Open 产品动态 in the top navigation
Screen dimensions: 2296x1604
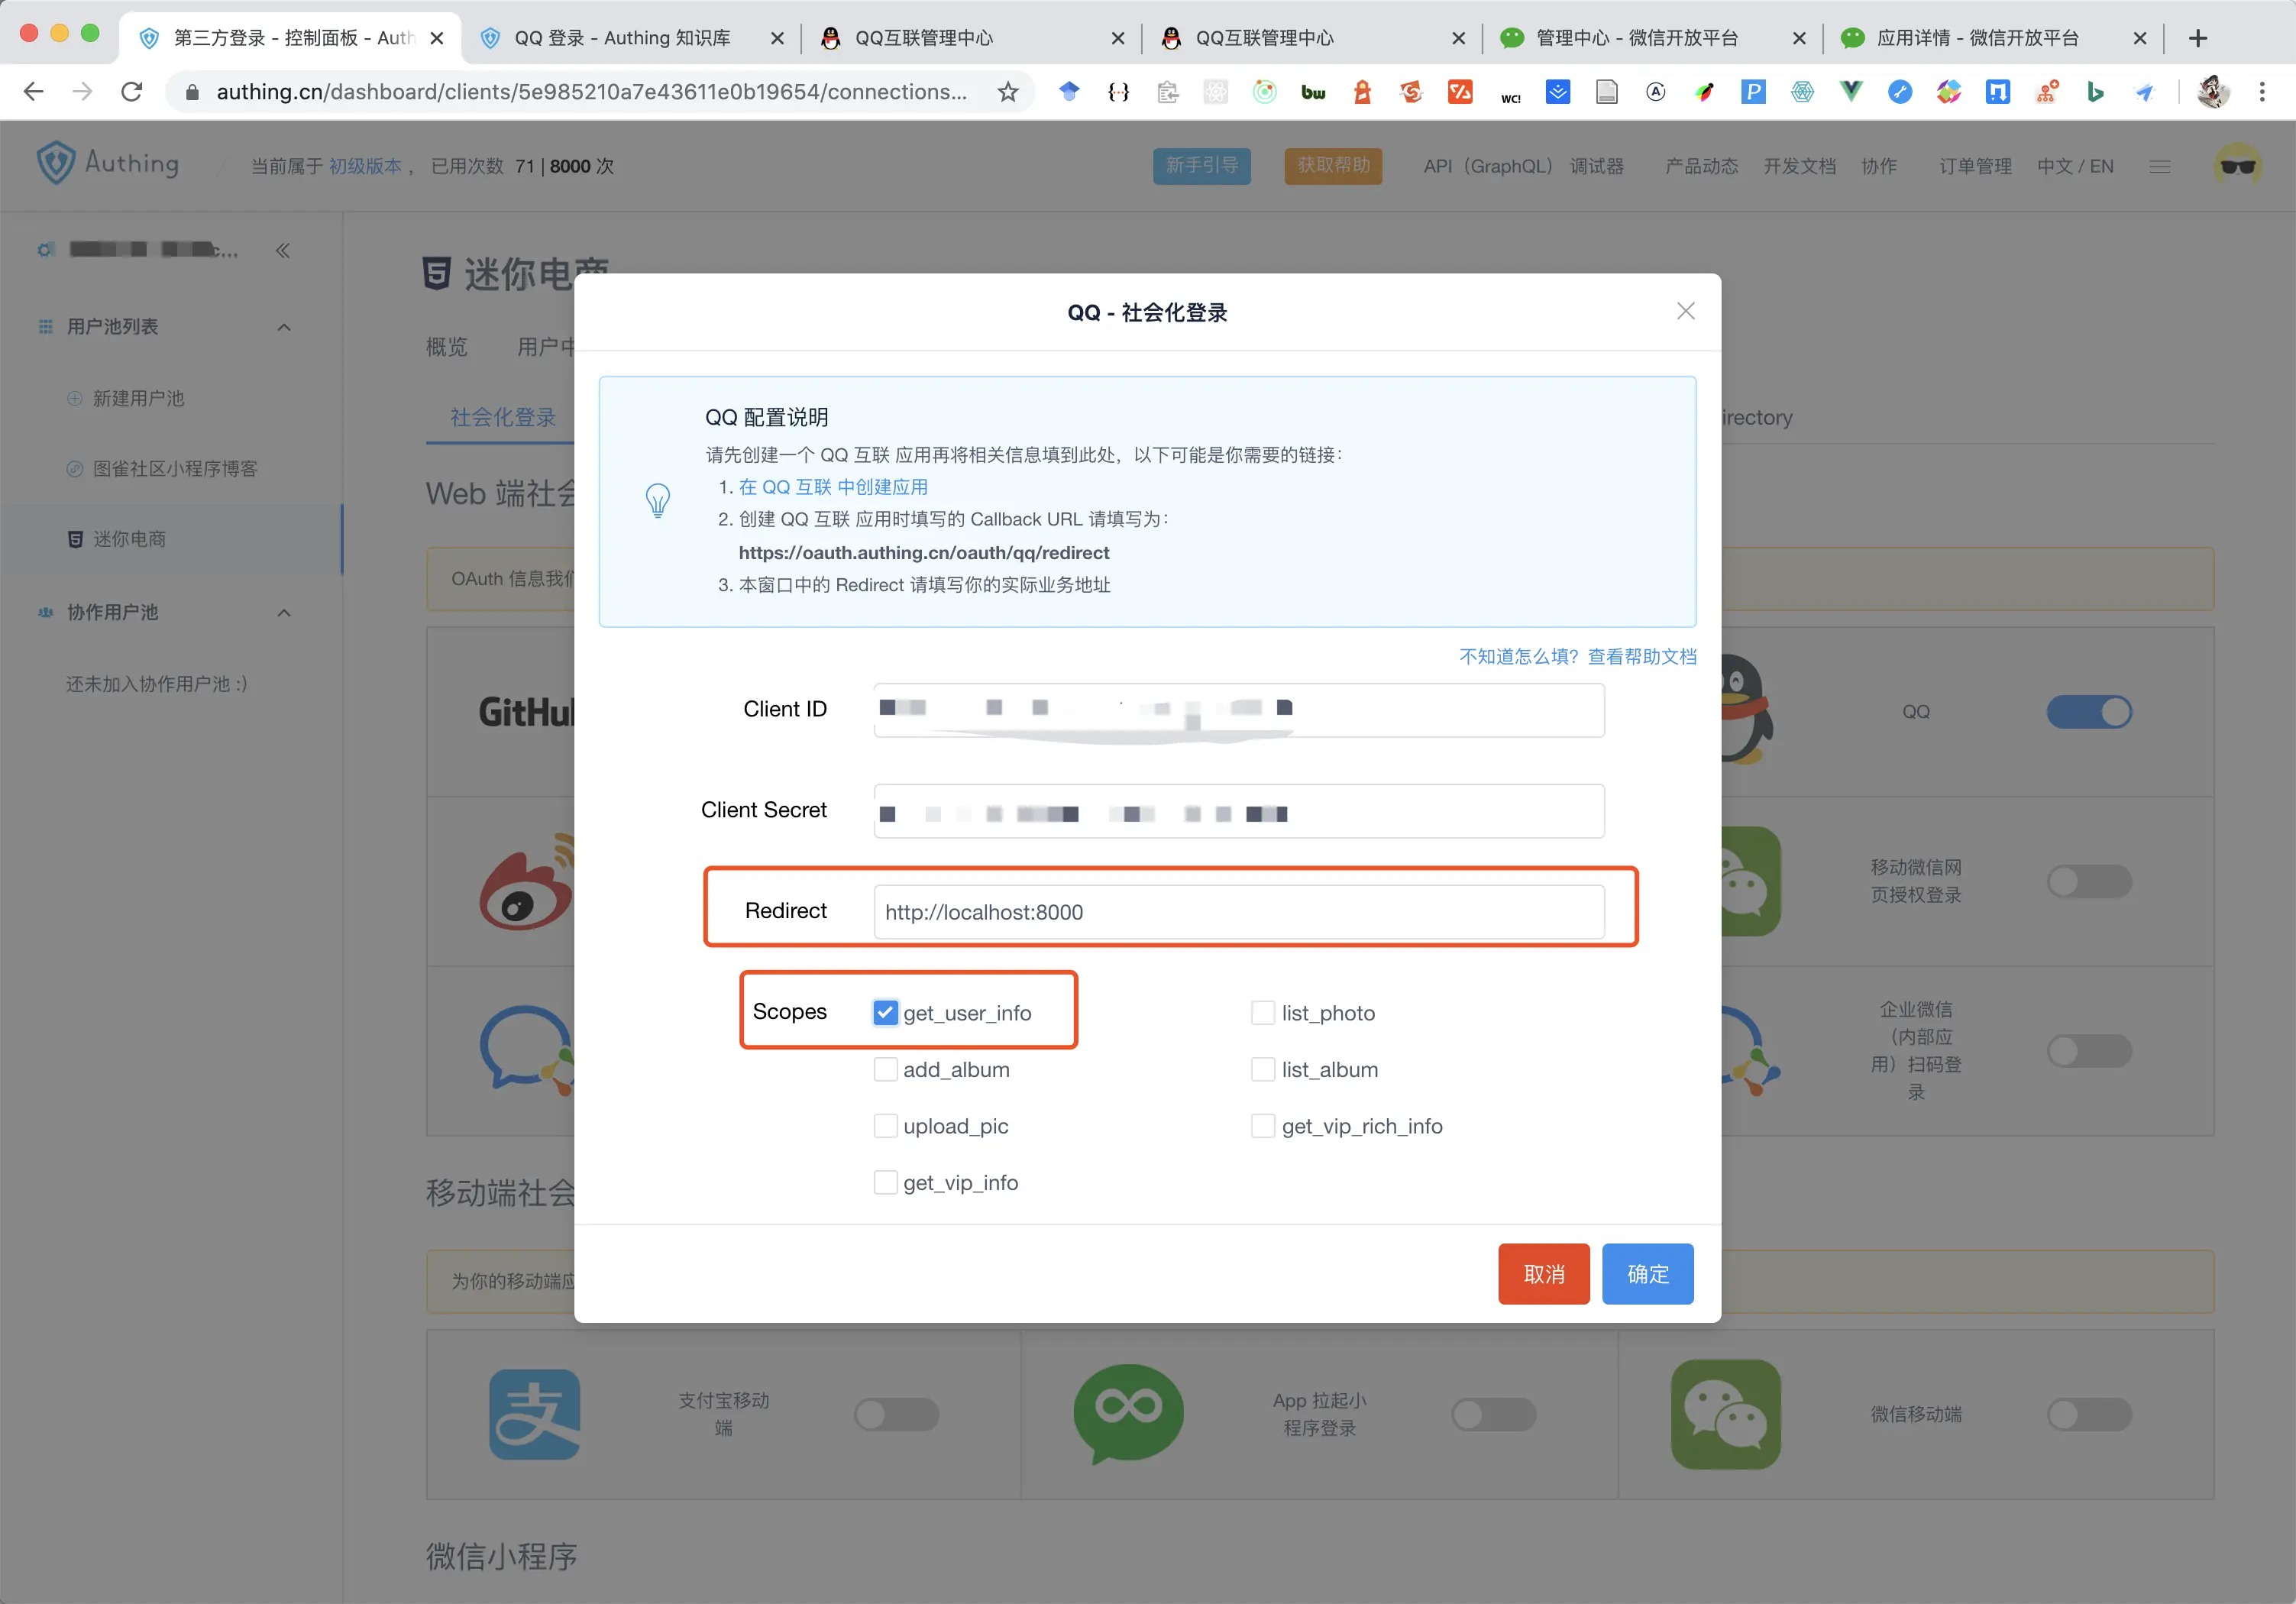[1701, 166]
